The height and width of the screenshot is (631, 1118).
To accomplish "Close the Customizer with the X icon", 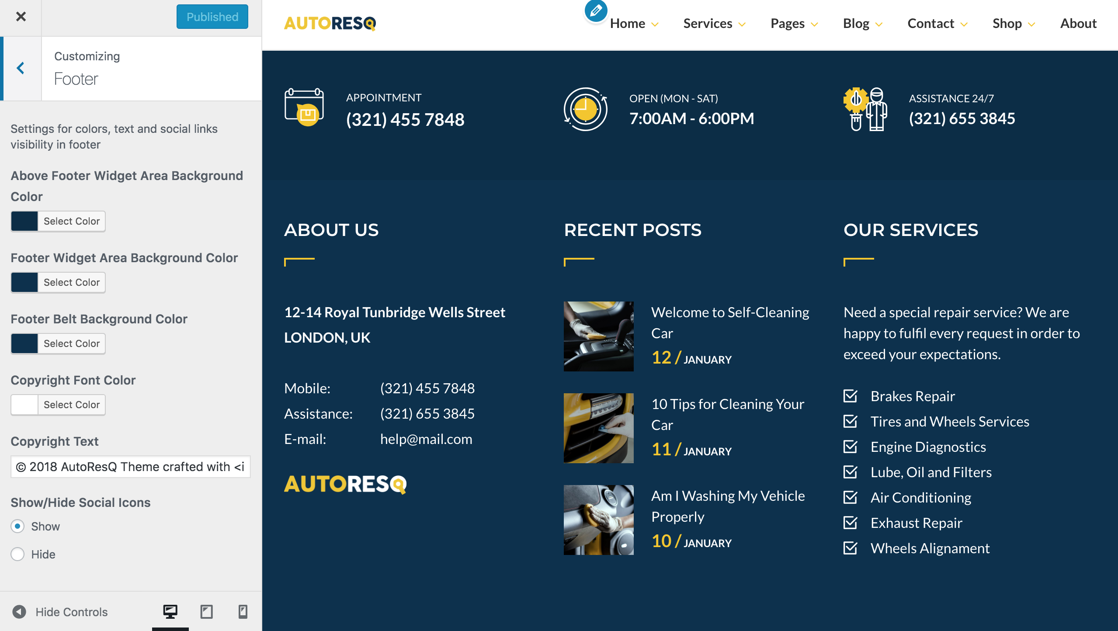I will coord(21,17).
